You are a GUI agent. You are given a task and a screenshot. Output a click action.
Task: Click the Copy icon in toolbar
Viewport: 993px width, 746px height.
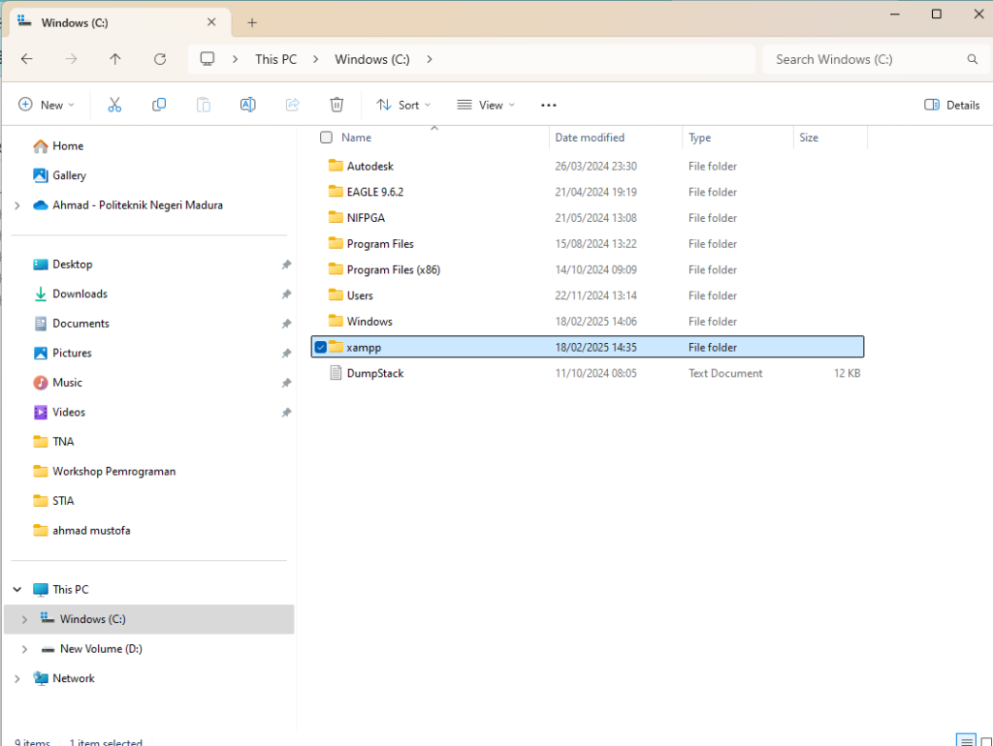(159, 105)
